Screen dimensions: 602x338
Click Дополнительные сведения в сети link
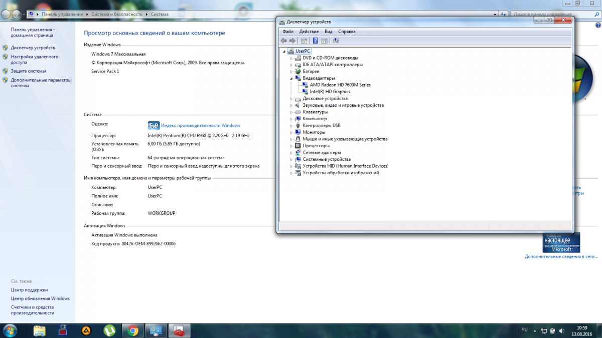(x=561, y=256)
